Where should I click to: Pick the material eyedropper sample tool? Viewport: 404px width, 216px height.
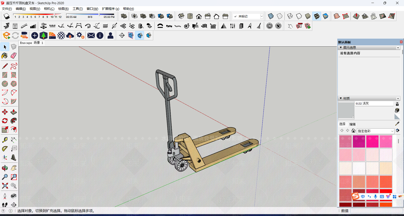(x=397, y=124)
